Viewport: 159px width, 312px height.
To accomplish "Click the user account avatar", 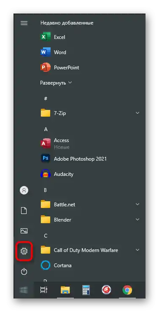I will point(24,190).
